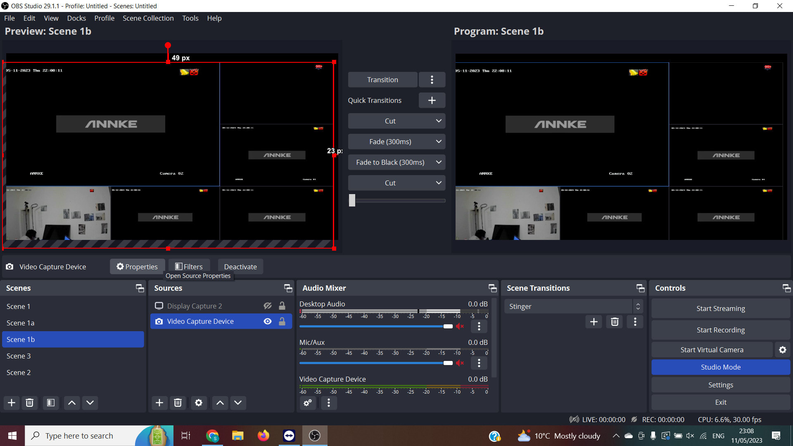Open advanced audio properties gears icon
This screenshot has height=446, width=793.
[x=308, y=403]
